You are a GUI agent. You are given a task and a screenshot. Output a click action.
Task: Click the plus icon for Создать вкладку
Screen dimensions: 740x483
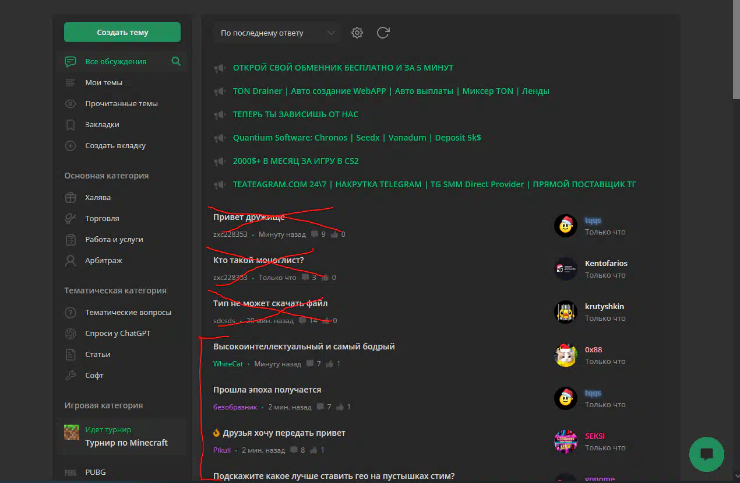tap(71, 146)
